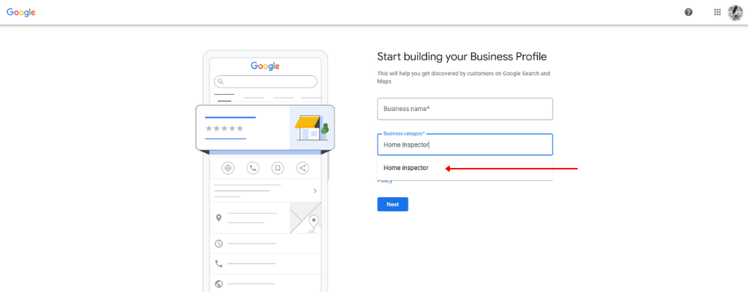This screenshot has width=748, height=292.
Task: Click the storefront illustration in phone mockup
Action: coord(311,128)
